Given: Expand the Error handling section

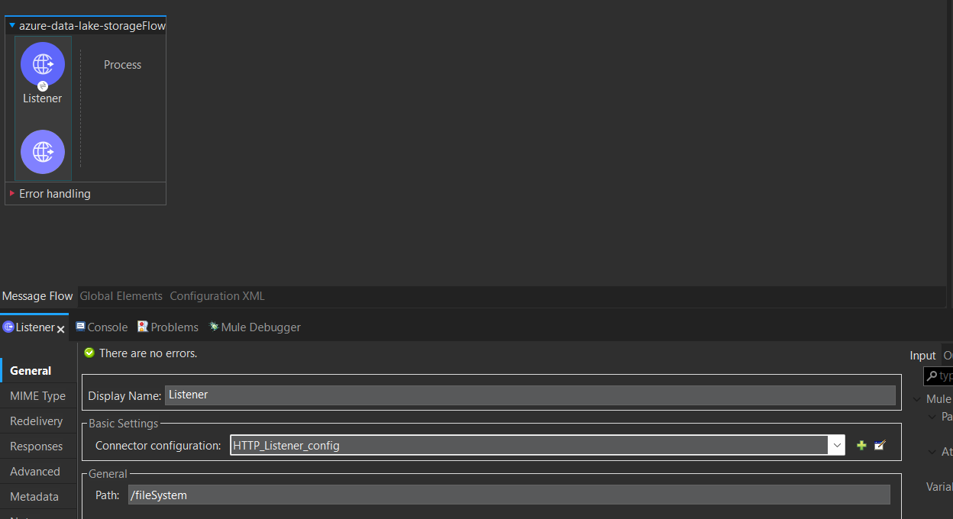Looking at the screenshot, I should pyautogui.click(x=11, y=193).
